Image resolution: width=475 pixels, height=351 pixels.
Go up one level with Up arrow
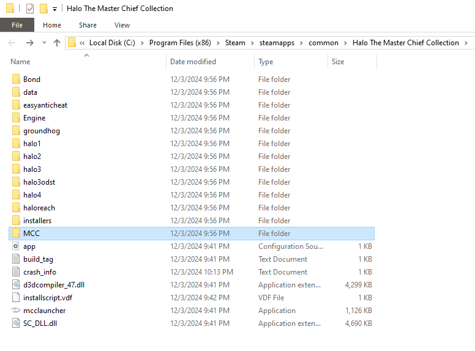point(57,43)
